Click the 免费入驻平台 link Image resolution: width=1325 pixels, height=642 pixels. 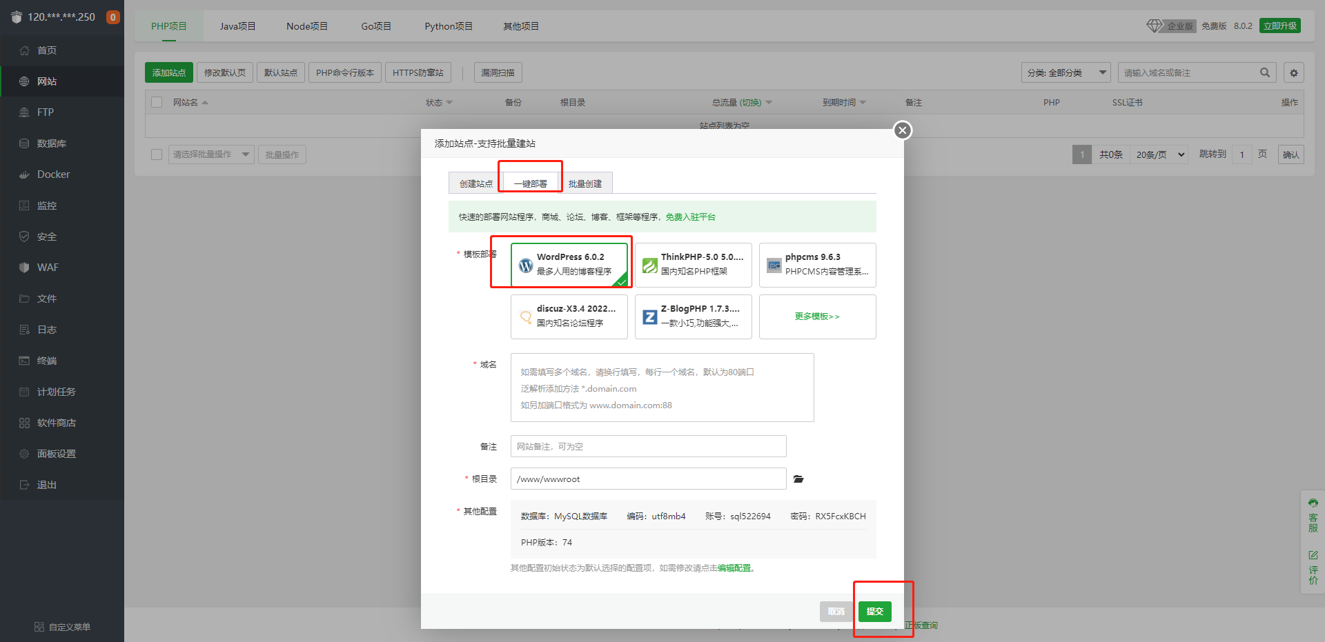(x=691, y=217)
